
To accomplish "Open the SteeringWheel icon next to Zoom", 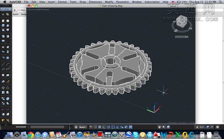I will 168,127.
